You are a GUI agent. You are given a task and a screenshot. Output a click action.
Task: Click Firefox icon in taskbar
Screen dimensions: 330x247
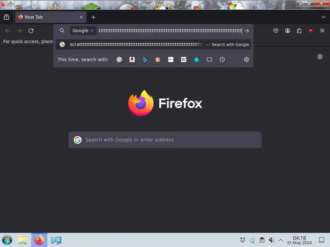point(39,240)
